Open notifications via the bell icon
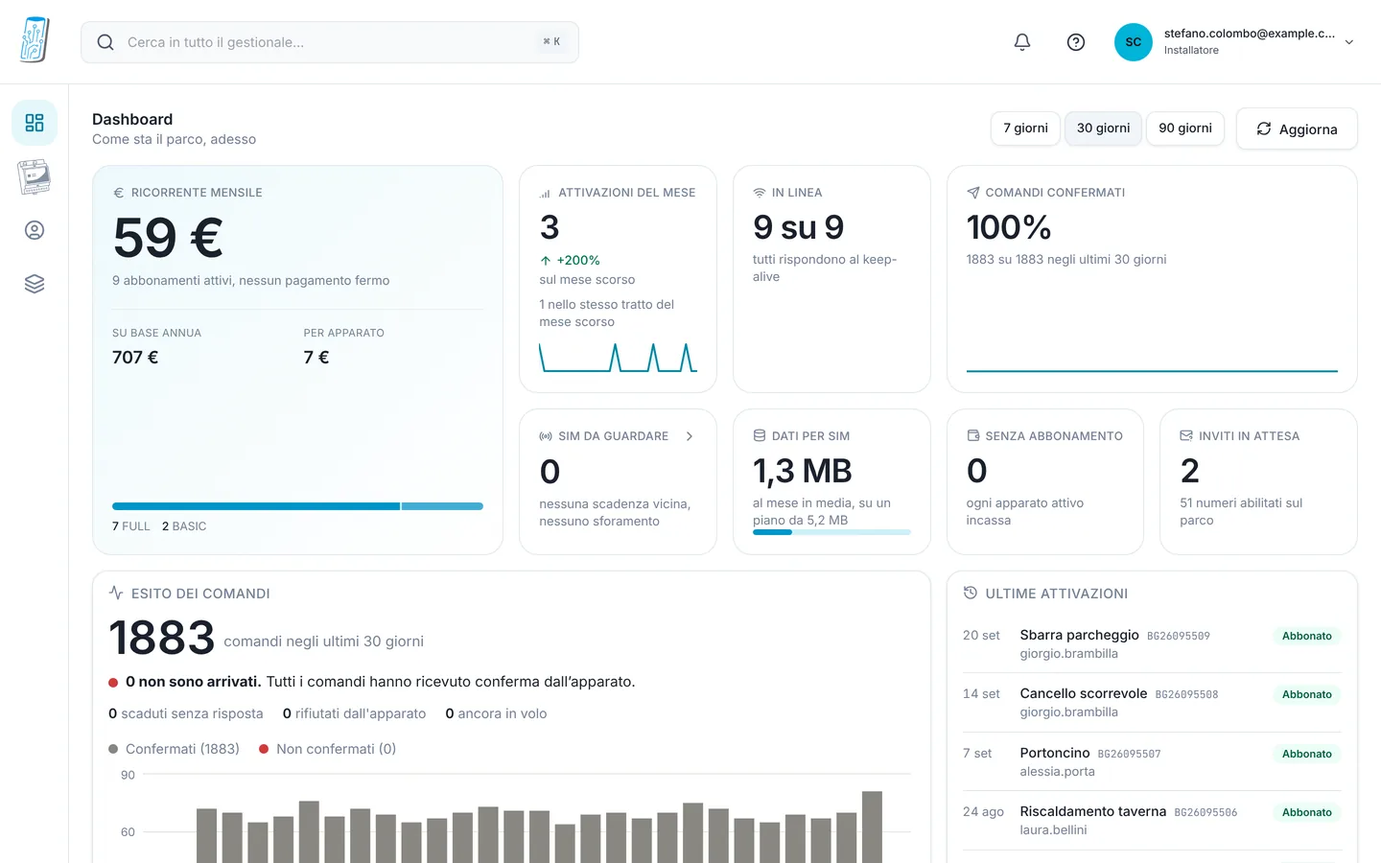The image size is (1381, 863). [1022, 42]
